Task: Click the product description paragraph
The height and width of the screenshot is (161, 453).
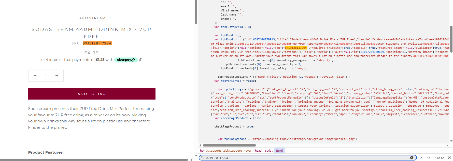Action: coord(91,118)
